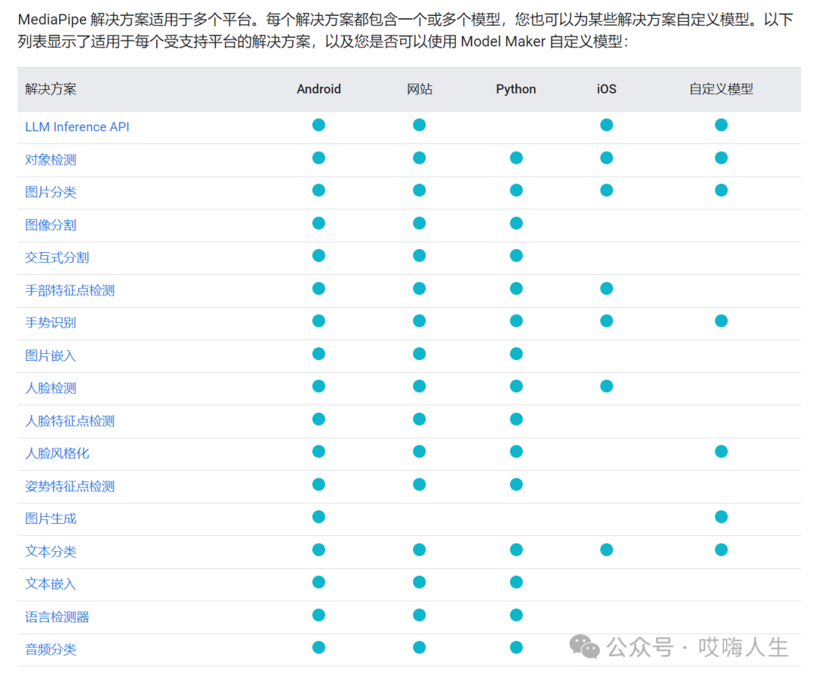Click Python dot in 图片嵌入 row
This screenshot has width=815, height=680.
[516, 353]
